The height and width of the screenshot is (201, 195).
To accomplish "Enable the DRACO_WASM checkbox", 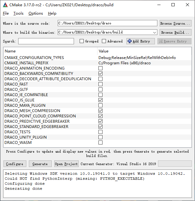I will click(x=100, y=143).
